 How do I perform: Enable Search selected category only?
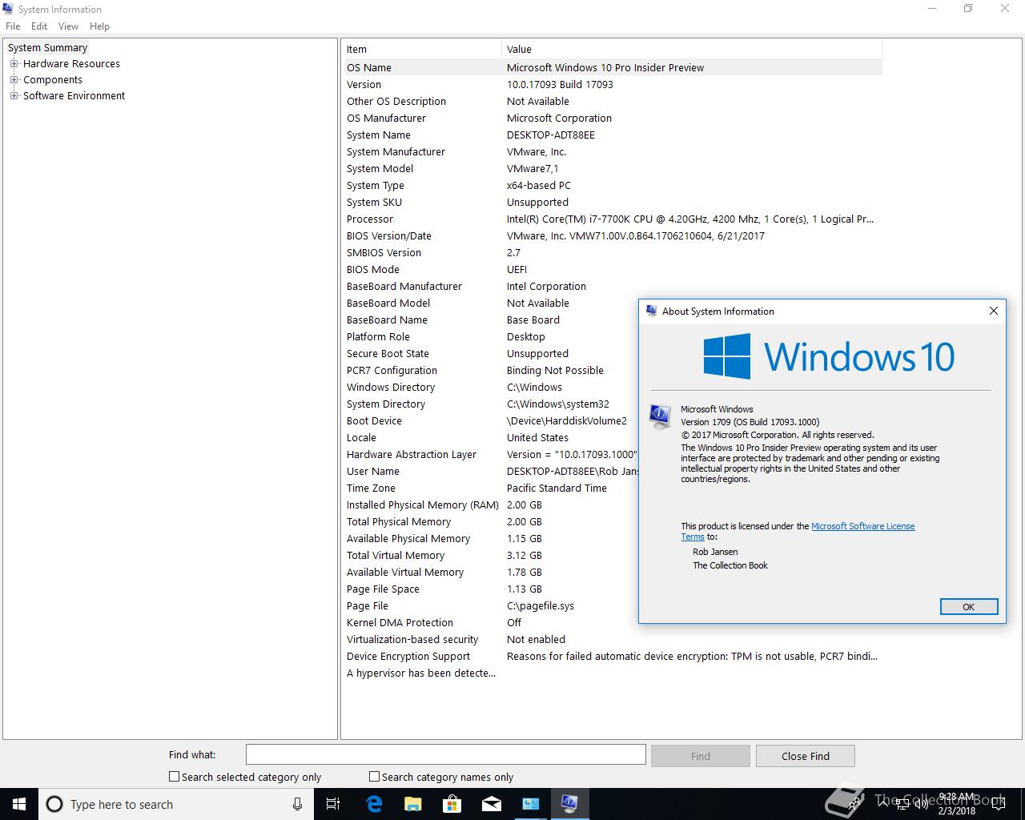pyautogui.click(x=174, y=777)
